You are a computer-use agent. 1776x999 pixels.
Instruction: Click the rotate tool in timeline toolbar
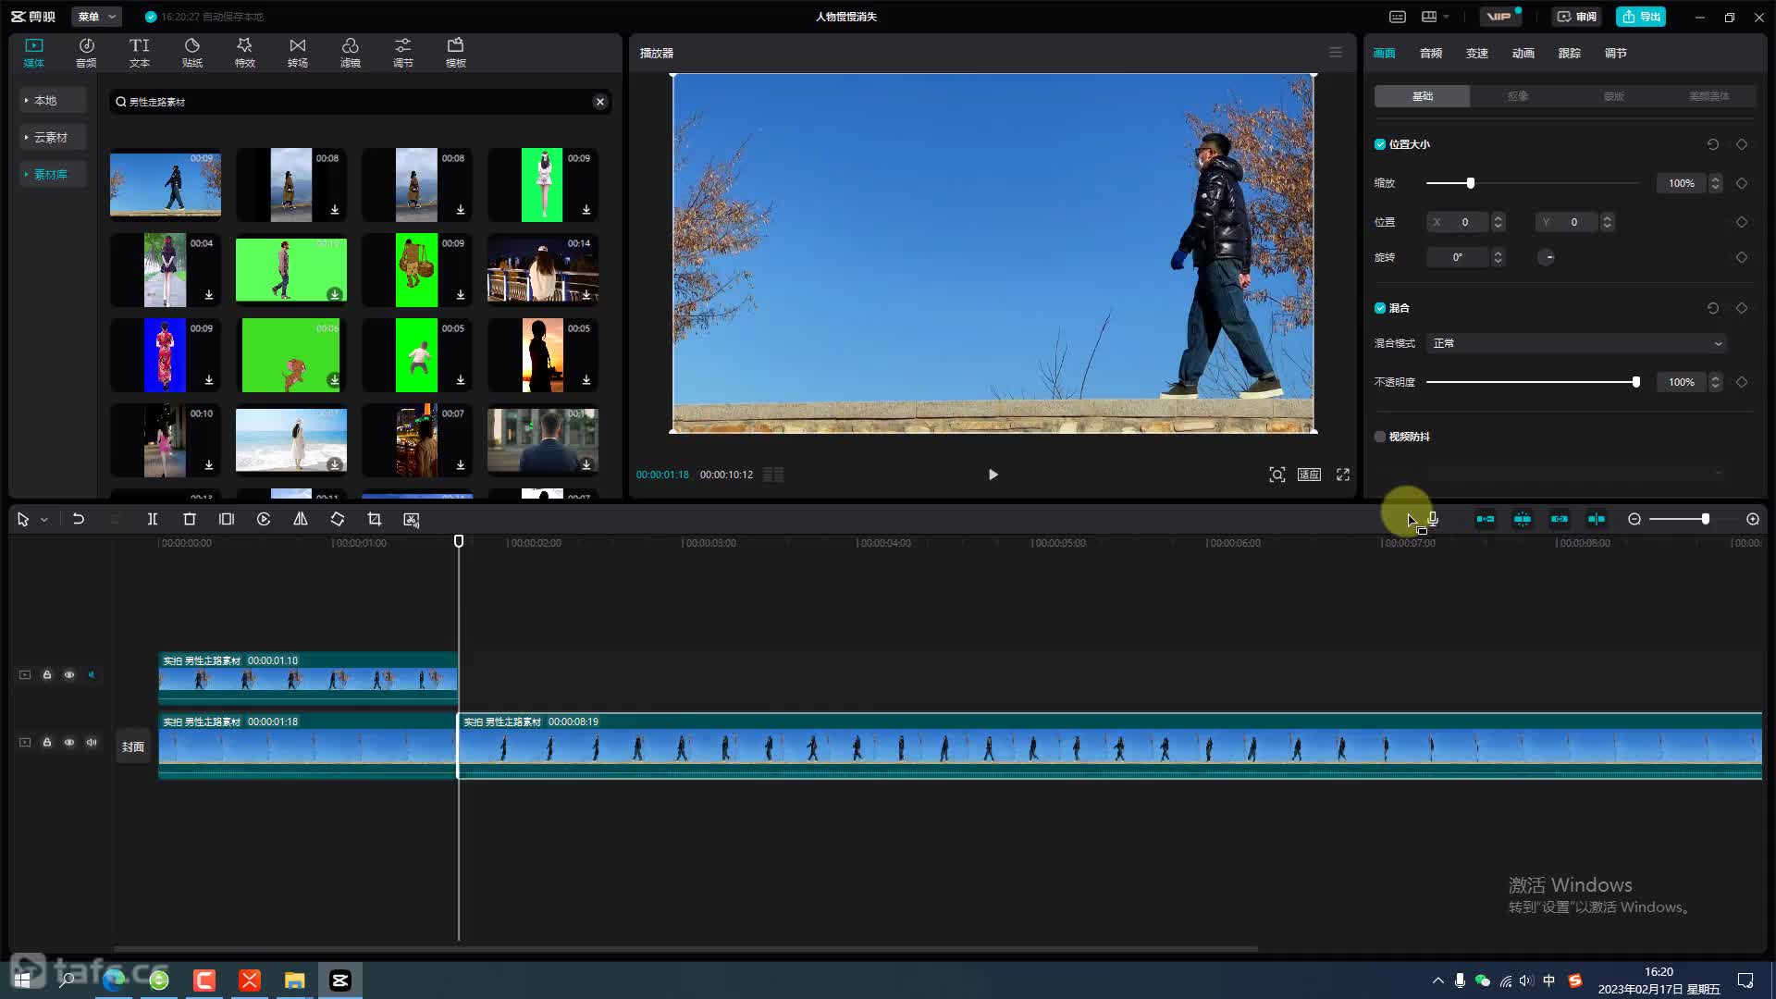pyautogui.click(x=338, y=520)
